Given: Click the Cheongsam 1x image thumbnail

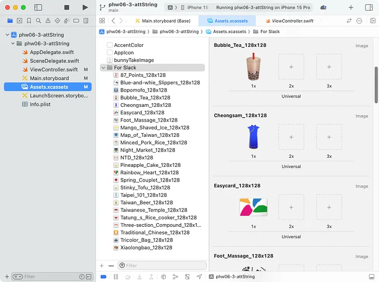Looking at the screenshot, I should (253, 137).
